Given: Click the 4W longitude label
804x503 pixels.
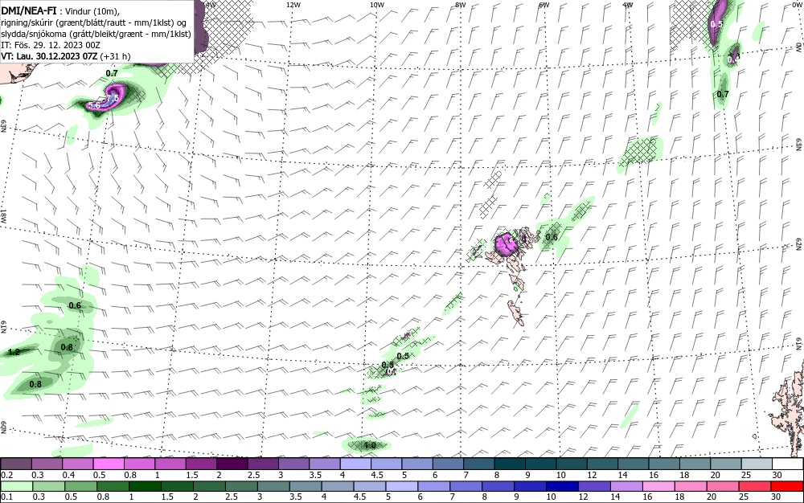Looking at the screenshot, I should click(x=628, y=5).
